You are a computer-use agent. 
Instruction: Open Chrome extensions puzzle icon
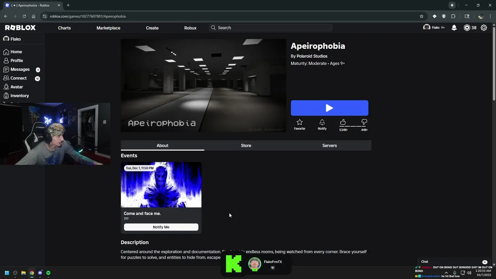point(453,16)
